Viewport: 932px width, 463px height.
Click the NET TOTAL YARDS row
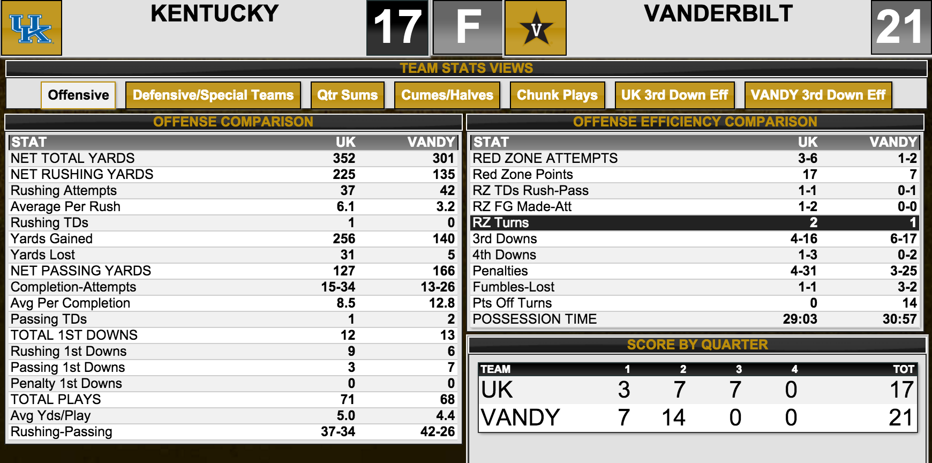click(x=233, y=159)
